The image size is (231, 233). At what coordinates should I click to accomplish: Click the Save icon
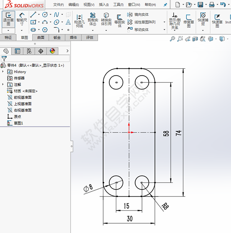pyautogui.click(x=200, y=5)
